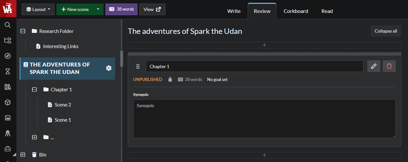Click the UNPUBLISHED status label
Image resolution: width=408 pixels, height=162 pixels.
tap(148, 79)
